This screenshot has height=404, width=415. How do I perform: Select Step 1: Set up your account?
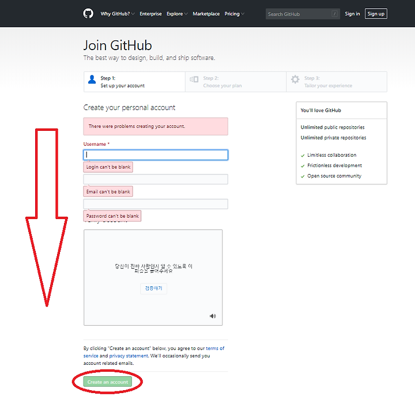(x=134, y=82)
